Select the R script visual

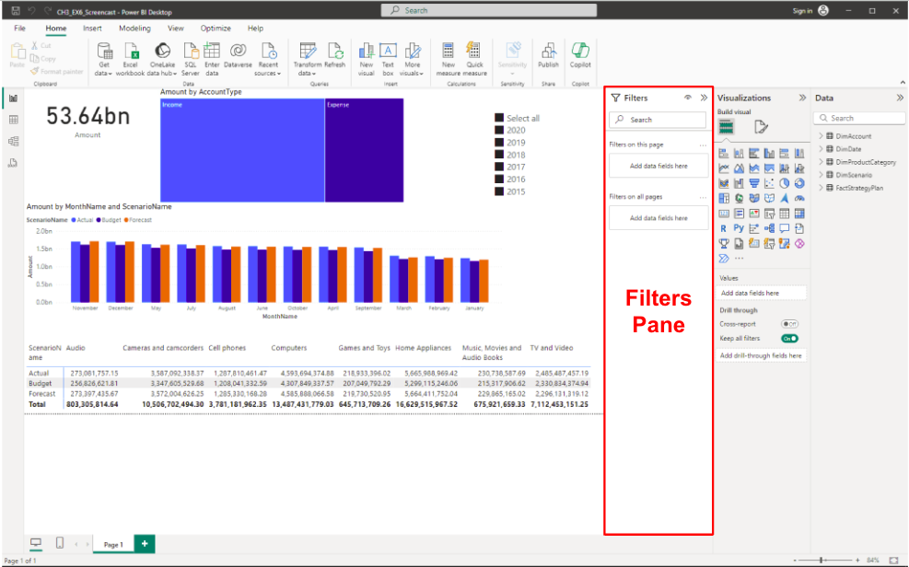tap(724, 228)
